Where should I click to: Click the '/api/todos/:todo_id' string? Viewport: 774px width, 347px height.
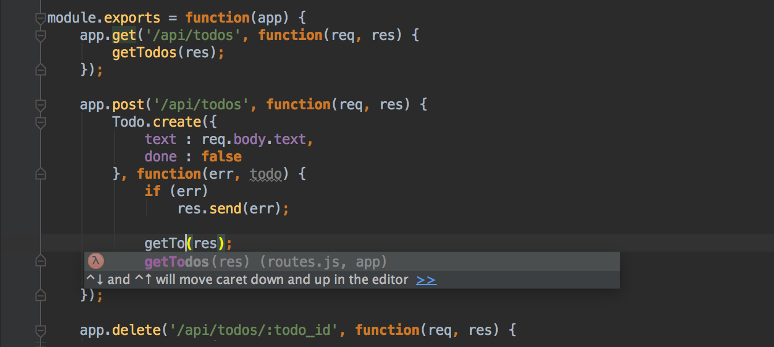point(254,330)
